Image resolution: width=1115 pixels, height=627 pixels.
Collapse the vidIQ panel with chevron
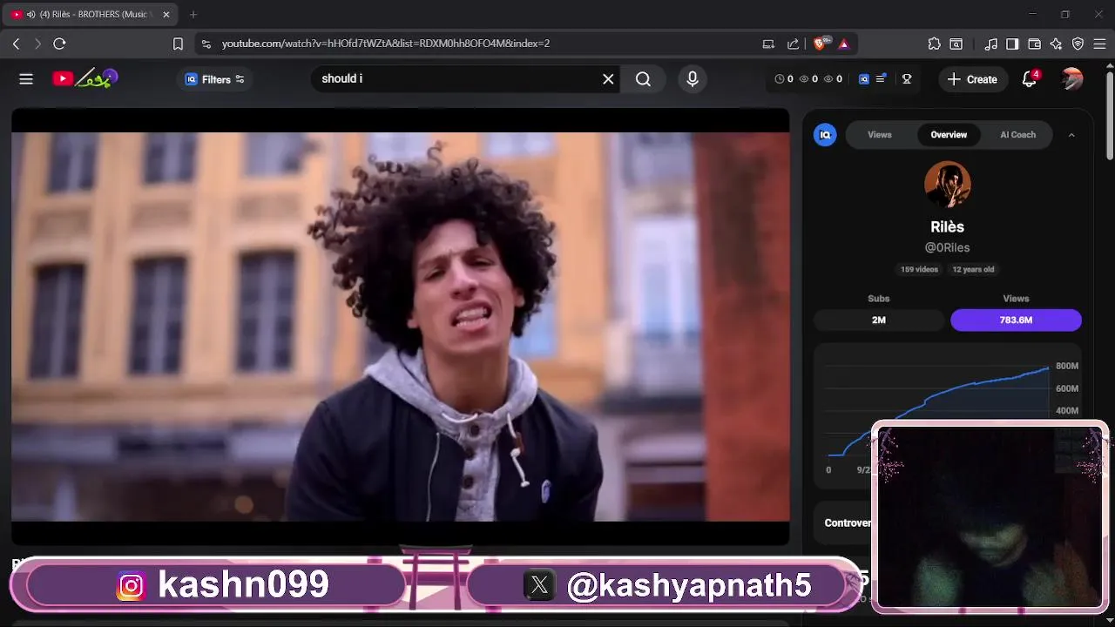point(1071,135)
